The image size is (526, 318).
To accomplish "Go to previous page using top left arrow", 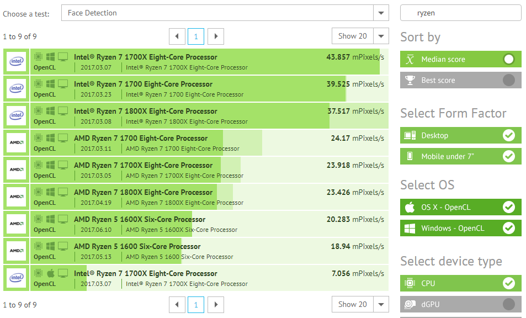I will click(x=177, y=36).
